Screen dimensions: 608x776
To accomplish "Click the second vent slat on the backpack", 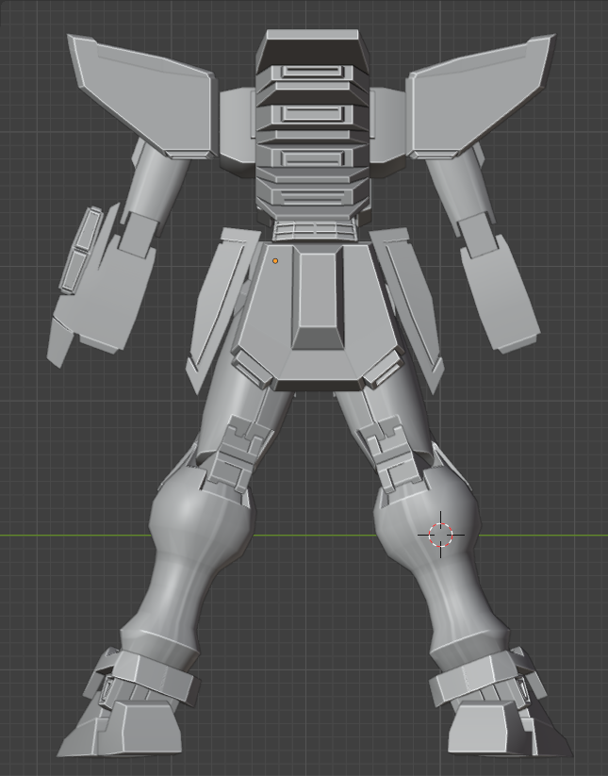I will pyautogui.click(x=310, y=114).
